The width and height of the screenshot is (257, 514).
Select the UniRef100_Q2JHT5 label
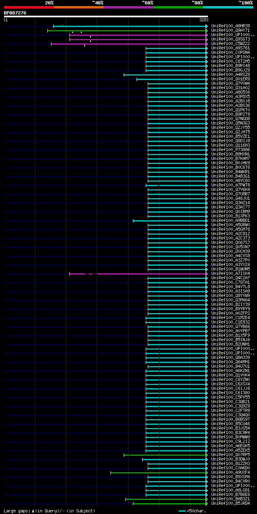pos(230,132)
